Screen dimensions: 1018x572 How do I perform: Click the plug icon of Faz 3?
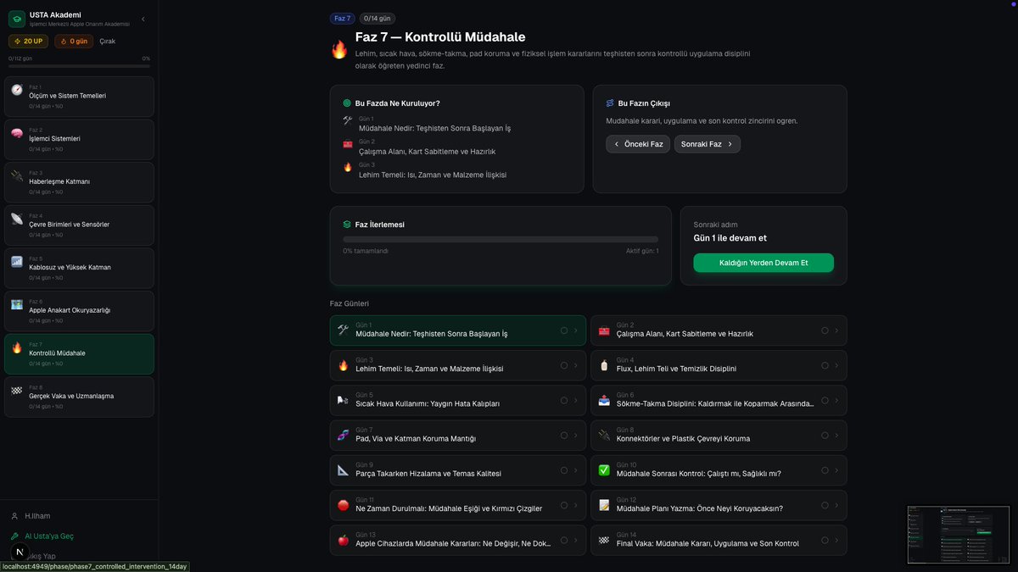17,175
